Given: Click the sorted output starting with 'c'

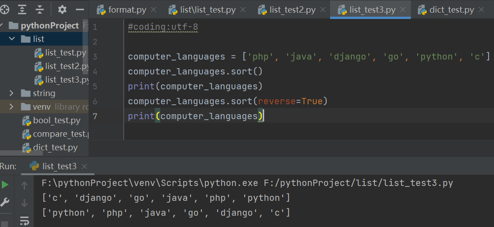Looking at the screenshot, I should click(x=166, y=199).
